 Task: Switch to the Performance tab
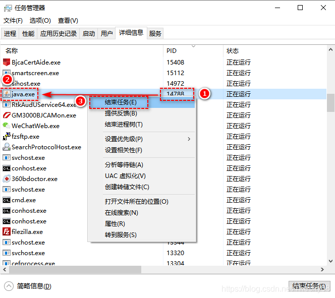[x=28, y=33]
